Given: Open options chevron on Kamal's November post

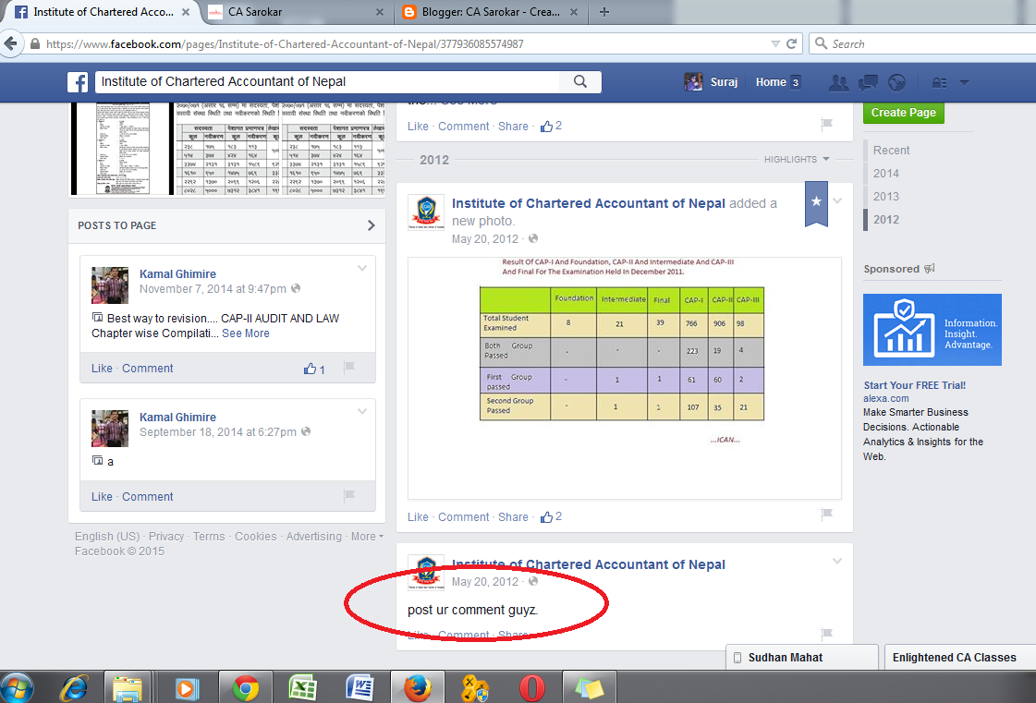Looking at the screenshot, I should (362, 268).
